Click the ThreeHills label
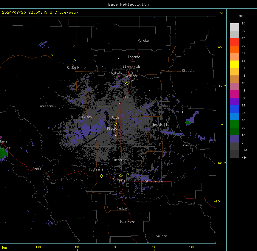This screenshot has width=257, height=251. point(160,125)
